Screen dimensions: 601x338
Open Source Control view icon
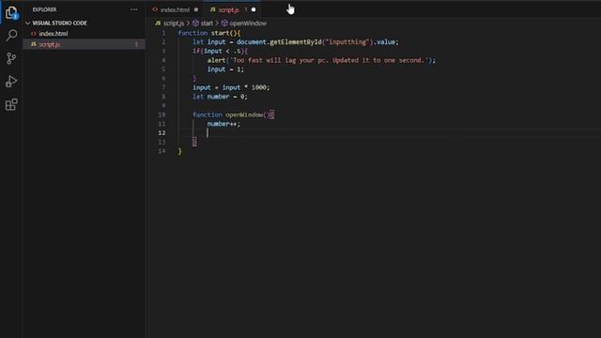(x=11, y=58)
